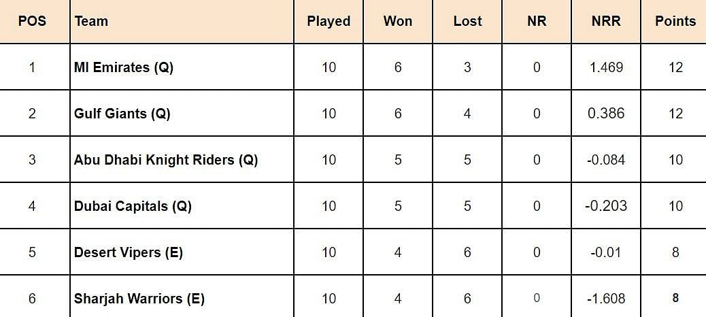Select the 0.386 NRR value
The height and width of the screenshot is (317, 706).
click(x=606, y=114)
